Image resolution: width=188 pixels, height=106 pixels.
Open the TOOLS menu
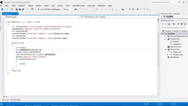(60, 6)
